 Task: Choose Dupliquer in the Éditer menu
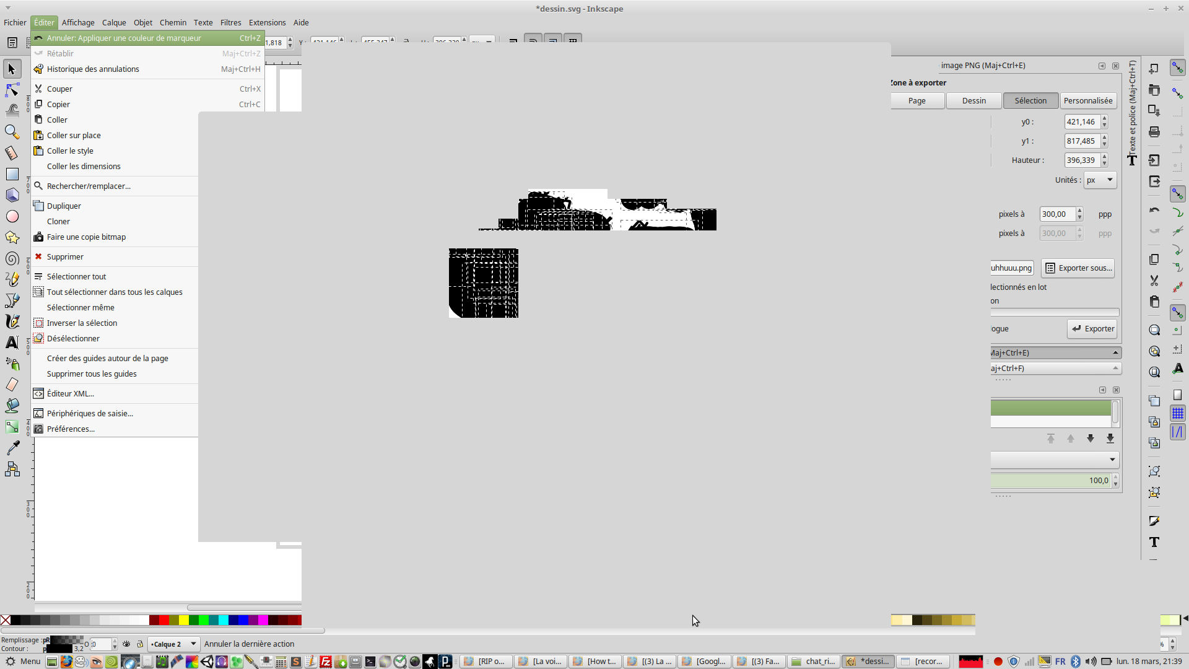coord(64,206)
